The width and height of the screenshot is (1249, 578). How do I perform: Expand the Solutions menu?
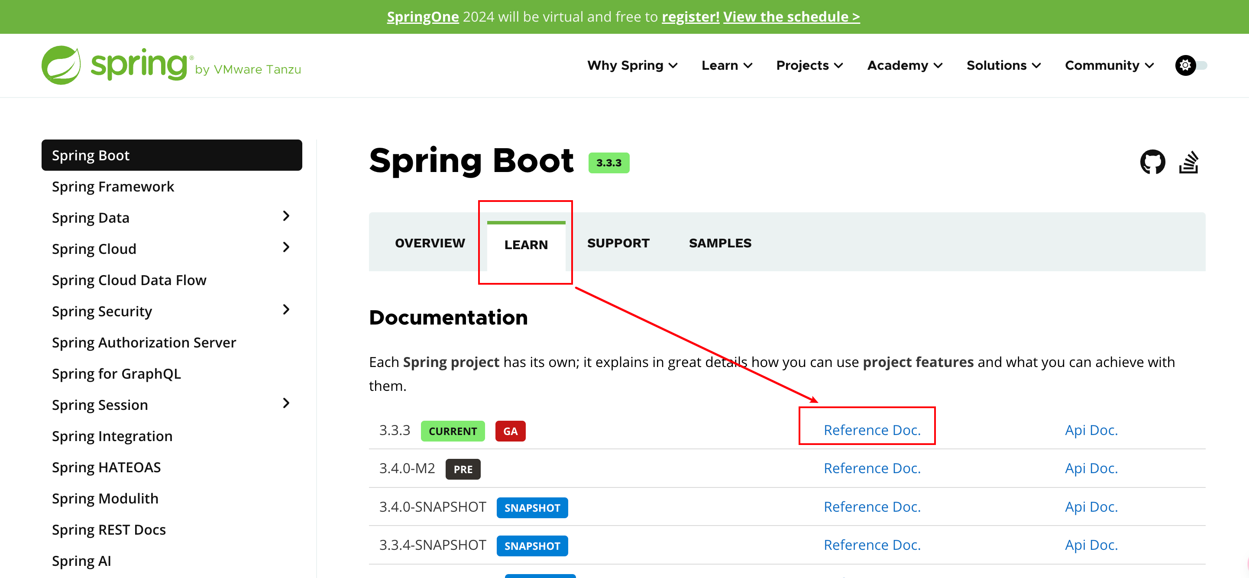pyautogui.click(x=1004, y=65)
